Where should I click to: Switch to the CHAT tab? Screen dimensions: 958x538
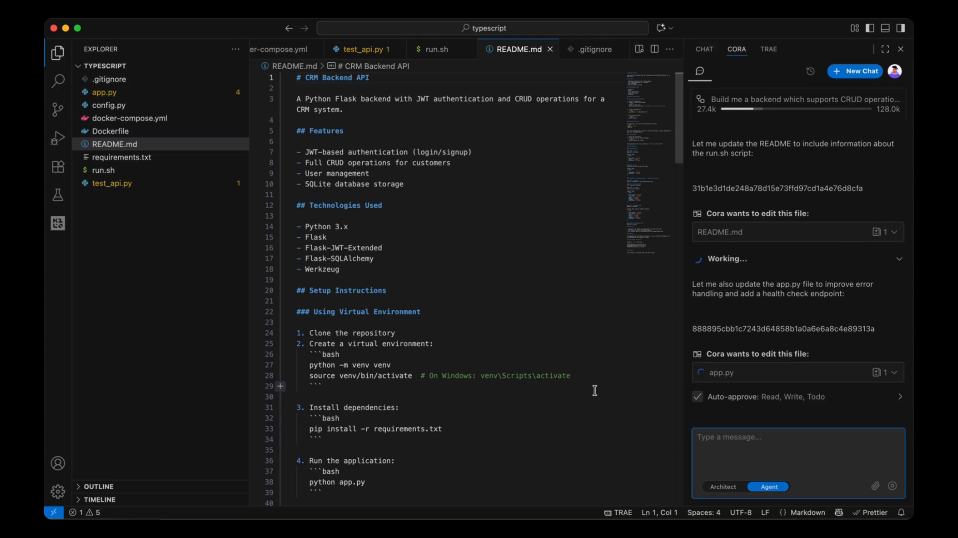tap(704, 49)
